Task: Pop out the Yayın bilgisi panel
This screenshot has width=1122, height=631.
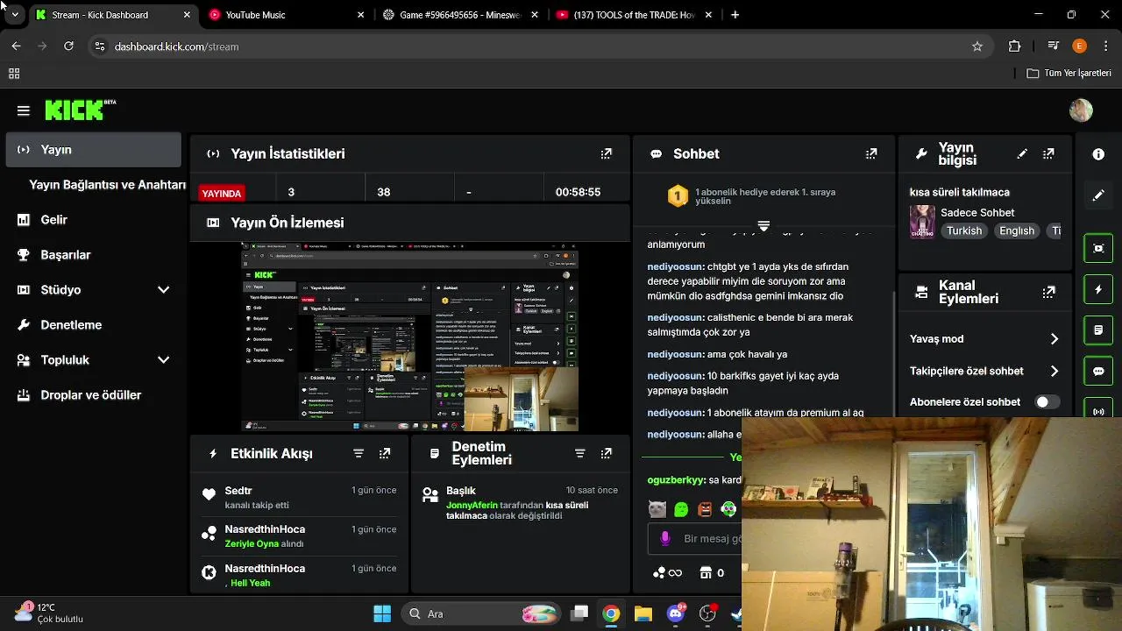Action: [1048, 153]
